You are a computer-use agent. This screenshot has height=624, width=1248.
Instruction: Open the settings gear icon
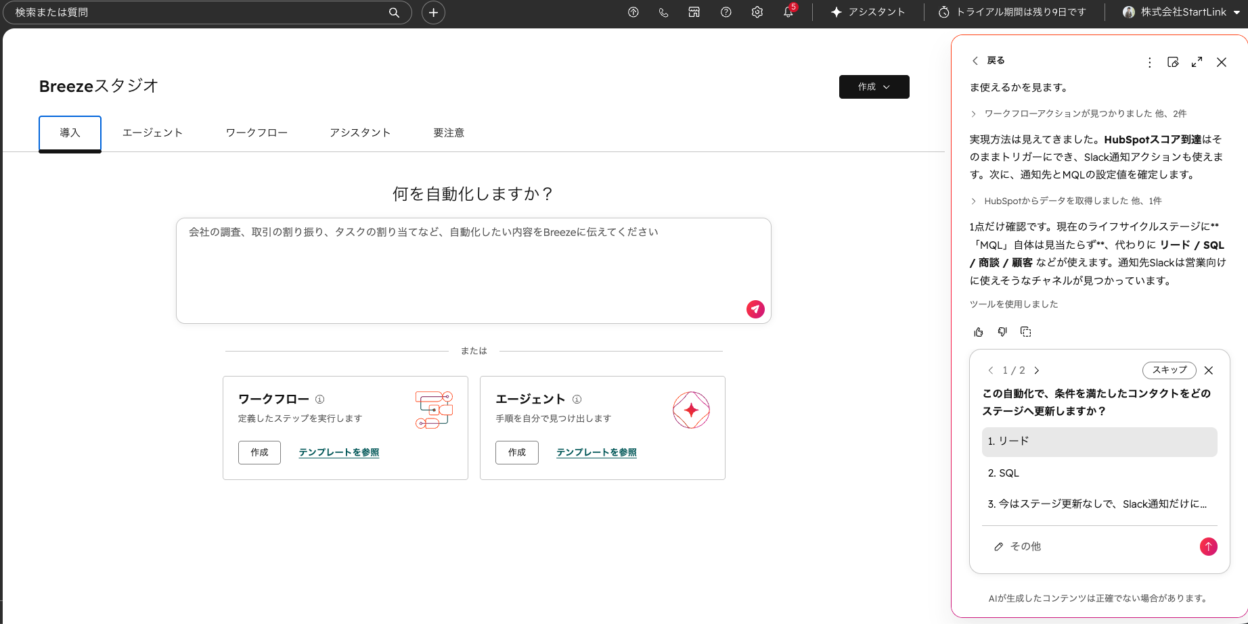click(x=757, y=12)
